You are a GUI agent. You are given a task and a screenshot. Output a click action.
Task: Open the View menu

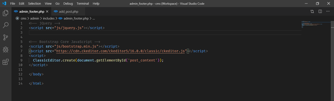(x=48, y=4)
